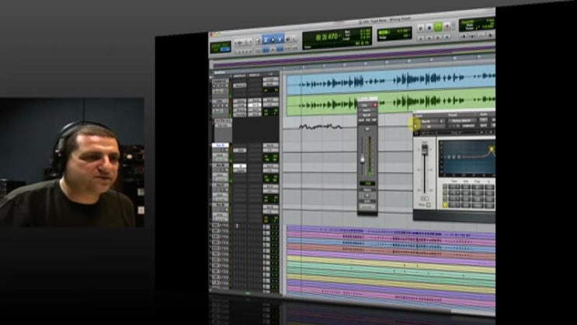Click the green Play button in transport
Image resolution: width=577 pixels, height=325 pixels.
point(437,27)
